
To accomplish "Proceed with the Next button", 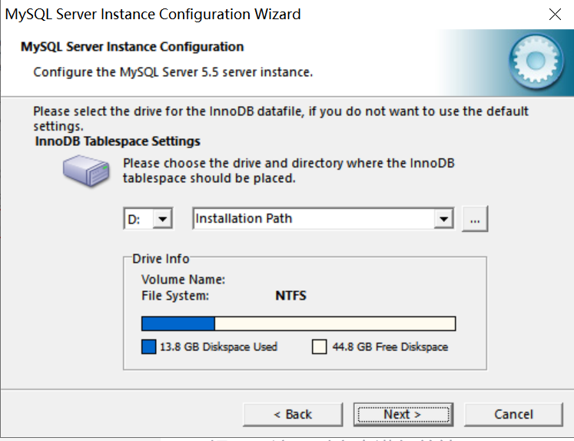I will pos(403,415).
